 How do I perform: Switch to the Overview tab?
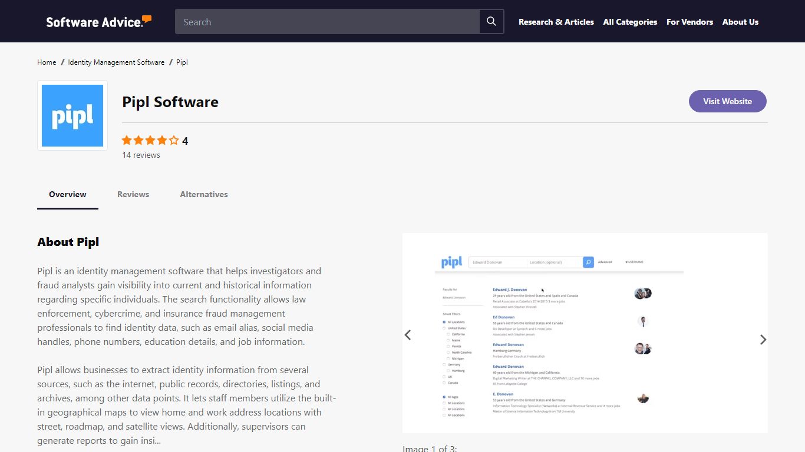coord(68,194)
